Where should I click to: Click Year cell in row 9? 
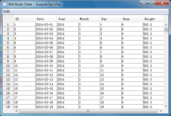(68, 61)
